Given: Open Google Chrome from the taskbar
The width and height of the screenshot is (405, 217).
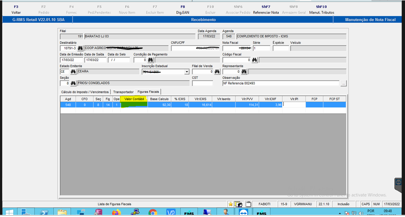Looking at the screenshot, I should (x=153, y=213).
